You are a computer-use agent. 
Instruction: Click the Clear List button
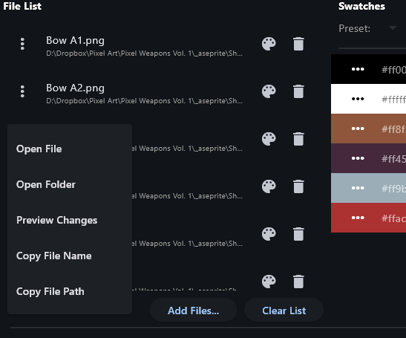pos(284,311)
